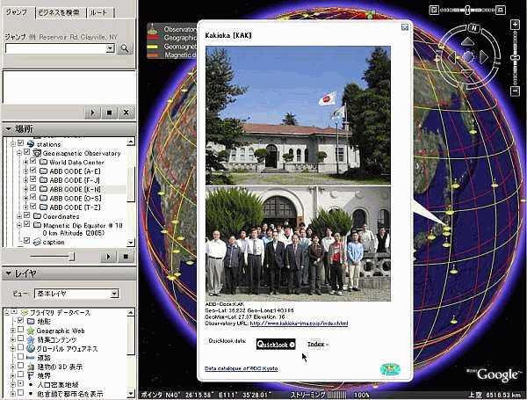Uncheck the World Data Center checkbox
Image resolution: width=527 pixels, height=400 pixels.
pyautogui.click(x=33, y=162)
